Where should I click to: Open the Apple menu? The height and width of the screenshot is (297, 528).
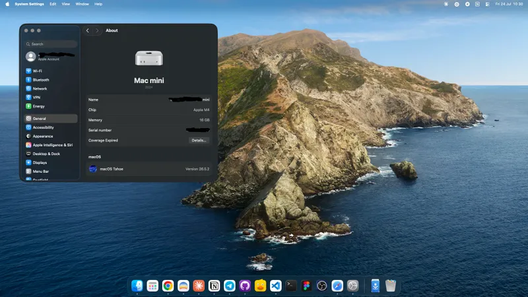tap(7, 4)
